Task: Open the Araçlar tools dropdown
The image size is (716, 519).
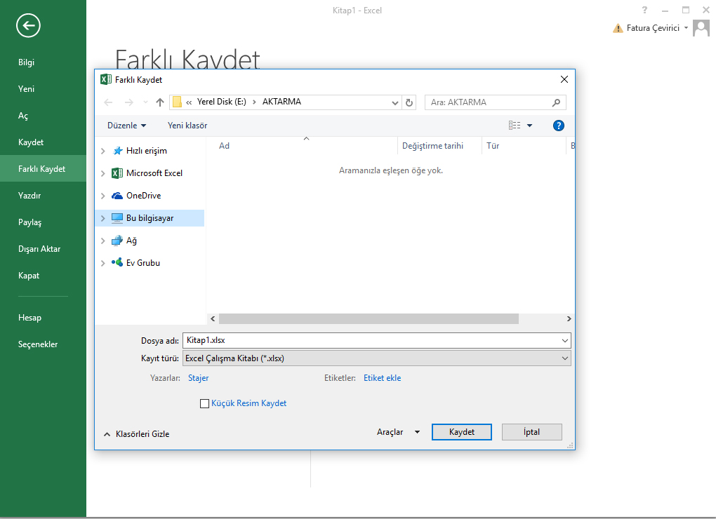Action: coord(398,432)
